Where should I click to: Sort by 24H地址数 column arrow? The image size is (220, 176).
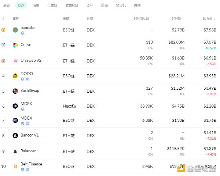pyautogui.click(x=151, y=18)
